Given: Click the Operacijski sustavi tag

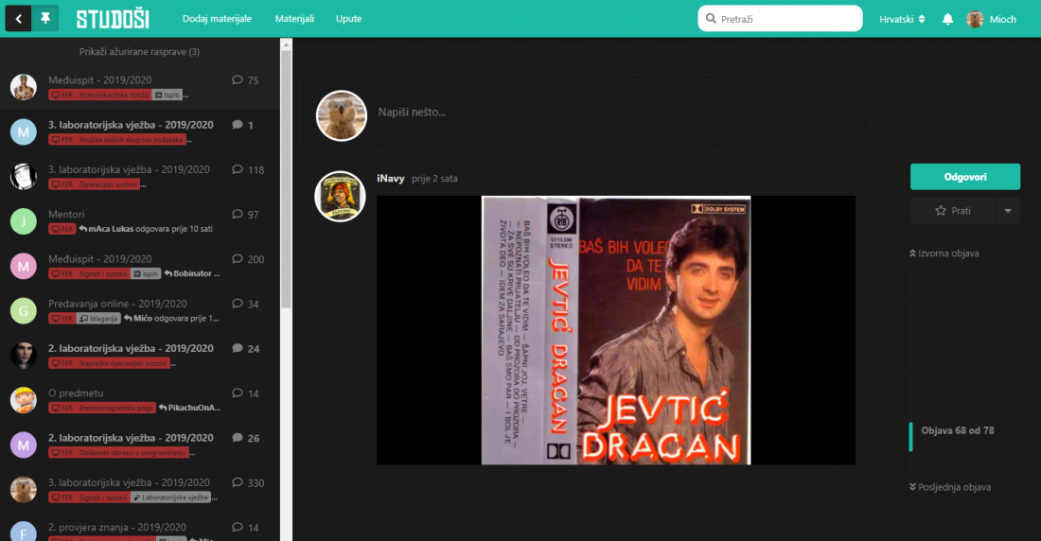Looking at the screenshot, I should tap(109, 184).
